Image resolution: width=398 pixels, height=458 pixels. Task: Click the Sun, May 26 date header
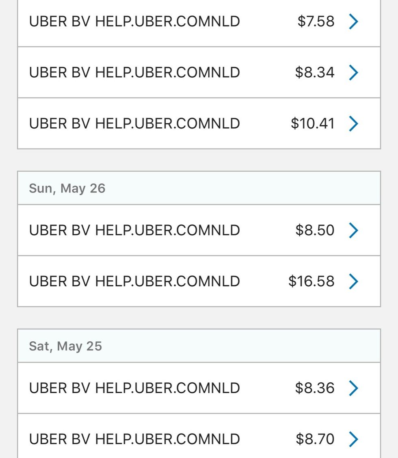coord(67,188)
